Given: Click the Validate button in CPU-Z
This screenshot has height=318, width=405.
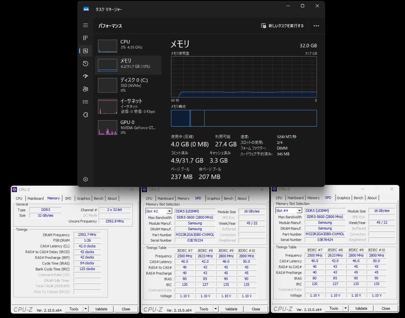Looking at the screenshot, I should pos(102,309).
